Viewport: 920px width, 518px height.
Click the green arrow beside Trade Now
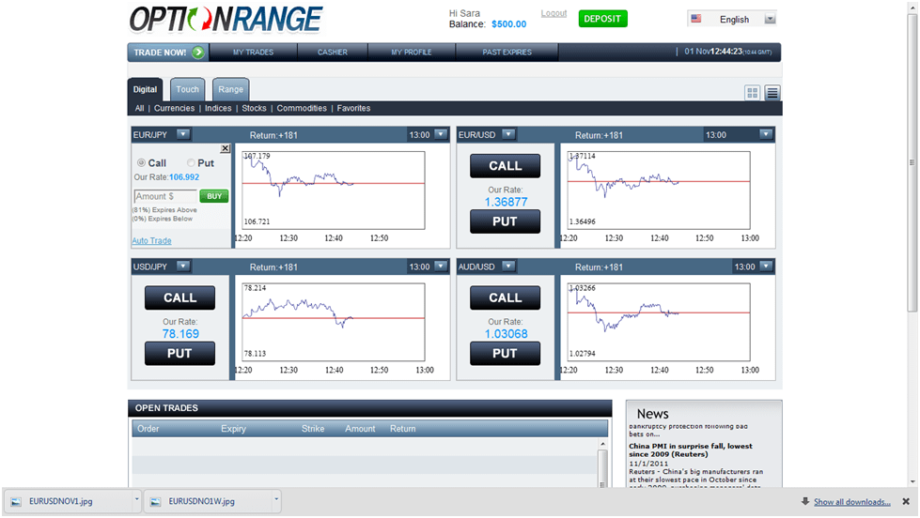tap(198, 53)
